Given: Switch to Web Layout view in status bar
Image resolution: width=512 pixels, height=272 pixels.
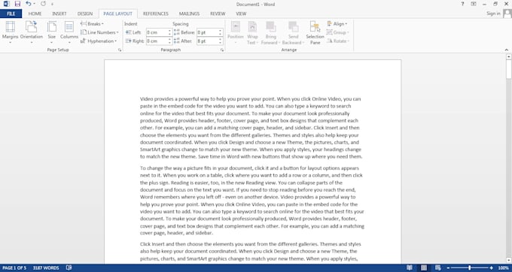Looking at the screenshot, I should [438, 267].
